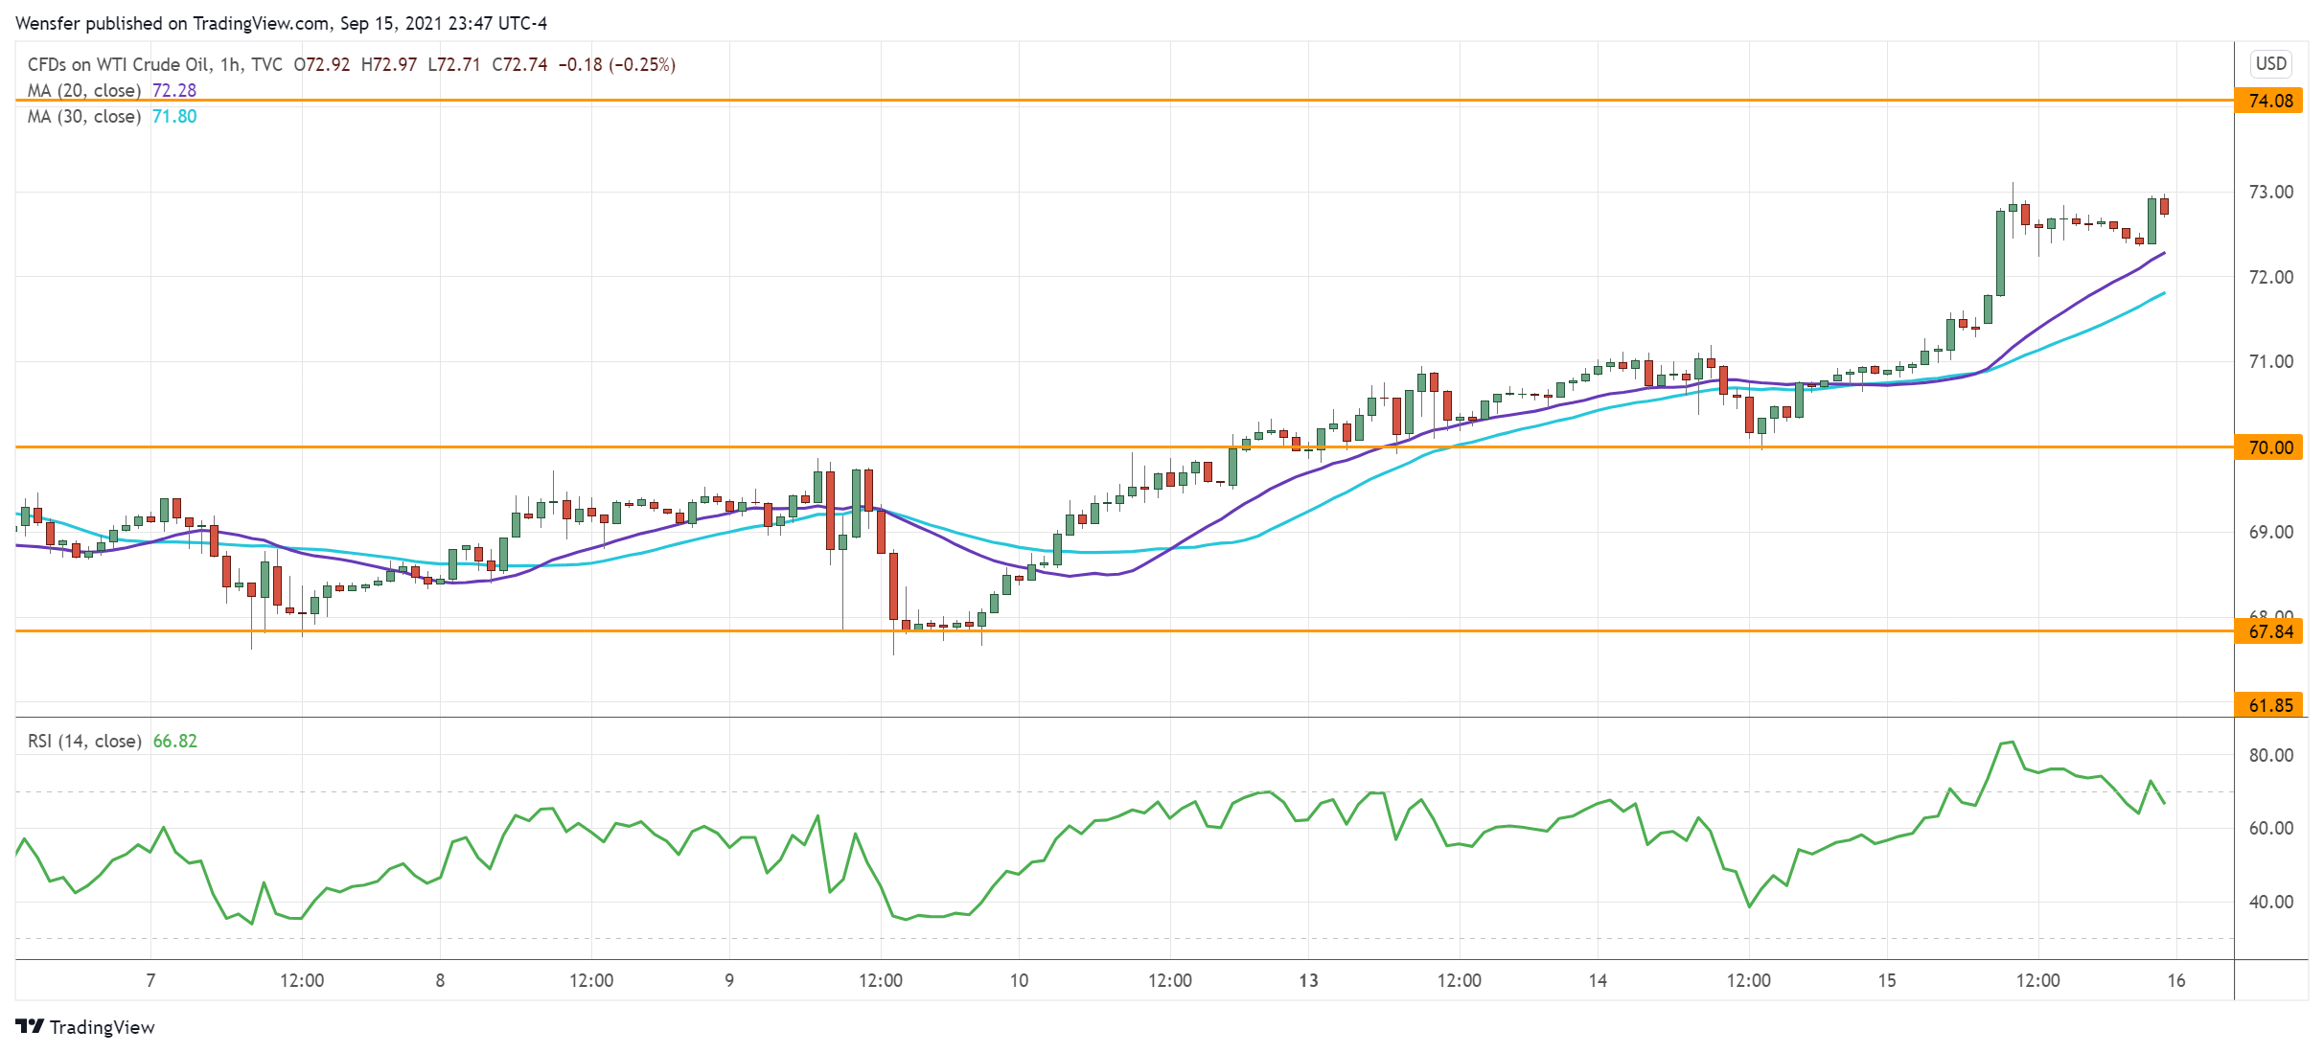This screenshot has width=2324, height=1053.
Task: Click the RSI (14, close) legend label
Action: pos(84,741)
